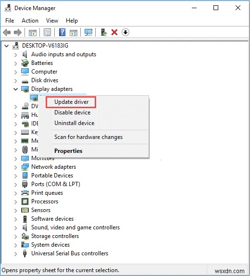
Task: Open the Action menu
Action: click(x=30, y=21)
